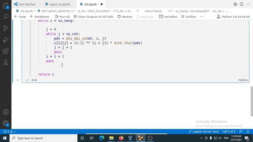This screenshot has height=142, width=253.
Task: Click the ENG language indicator
Action: click(x=226, y=138)
